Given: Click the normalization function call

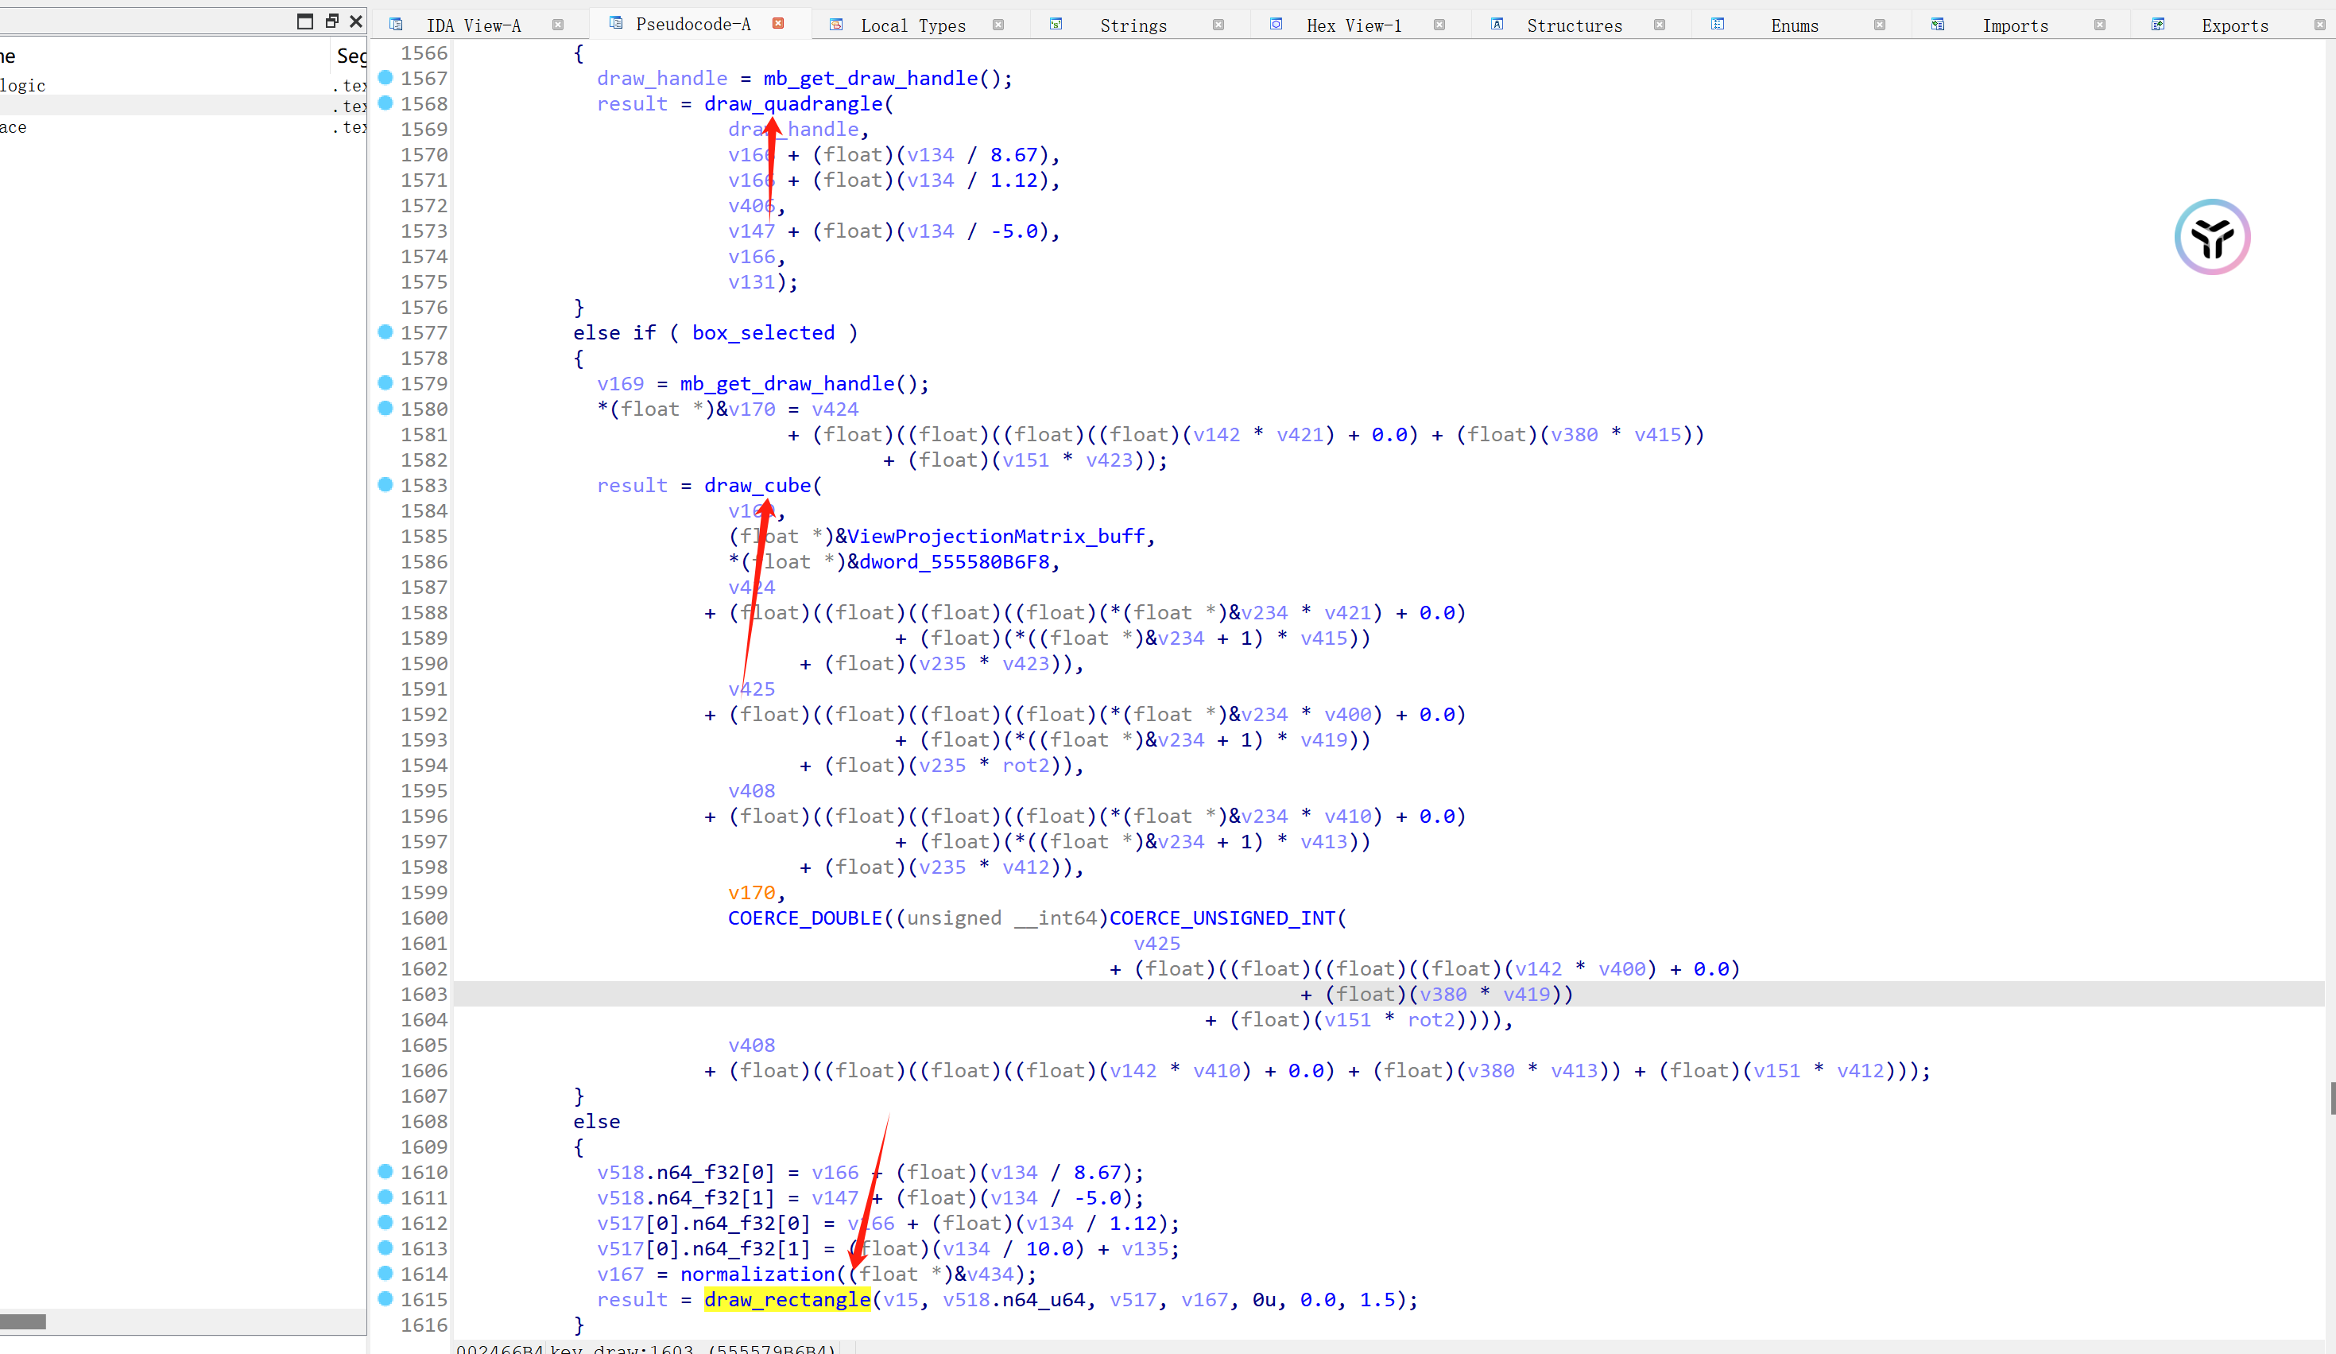Looking at the screenshot, I should click(x=757, y=1274).
